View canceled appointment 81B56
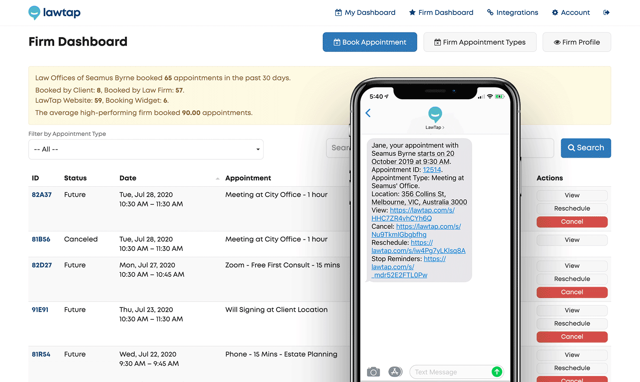This screenshot has height=382, width=640. (x=572, y=240)
